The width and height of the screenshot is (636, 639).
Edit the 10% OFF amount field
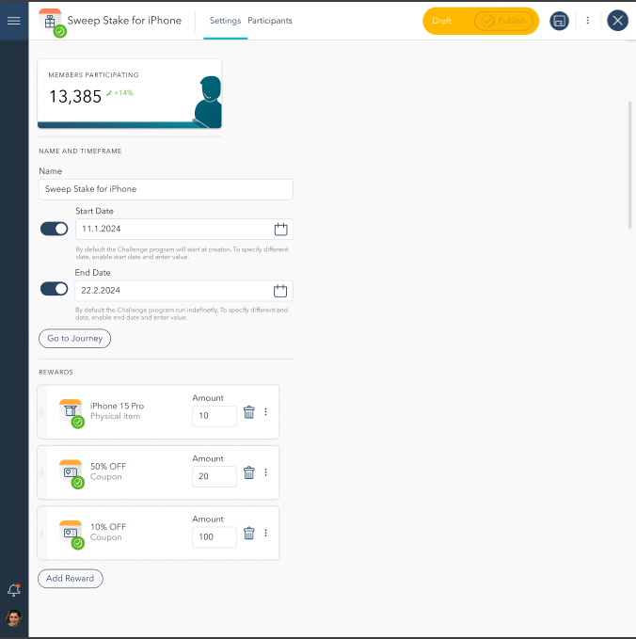(x=215, y=536)
